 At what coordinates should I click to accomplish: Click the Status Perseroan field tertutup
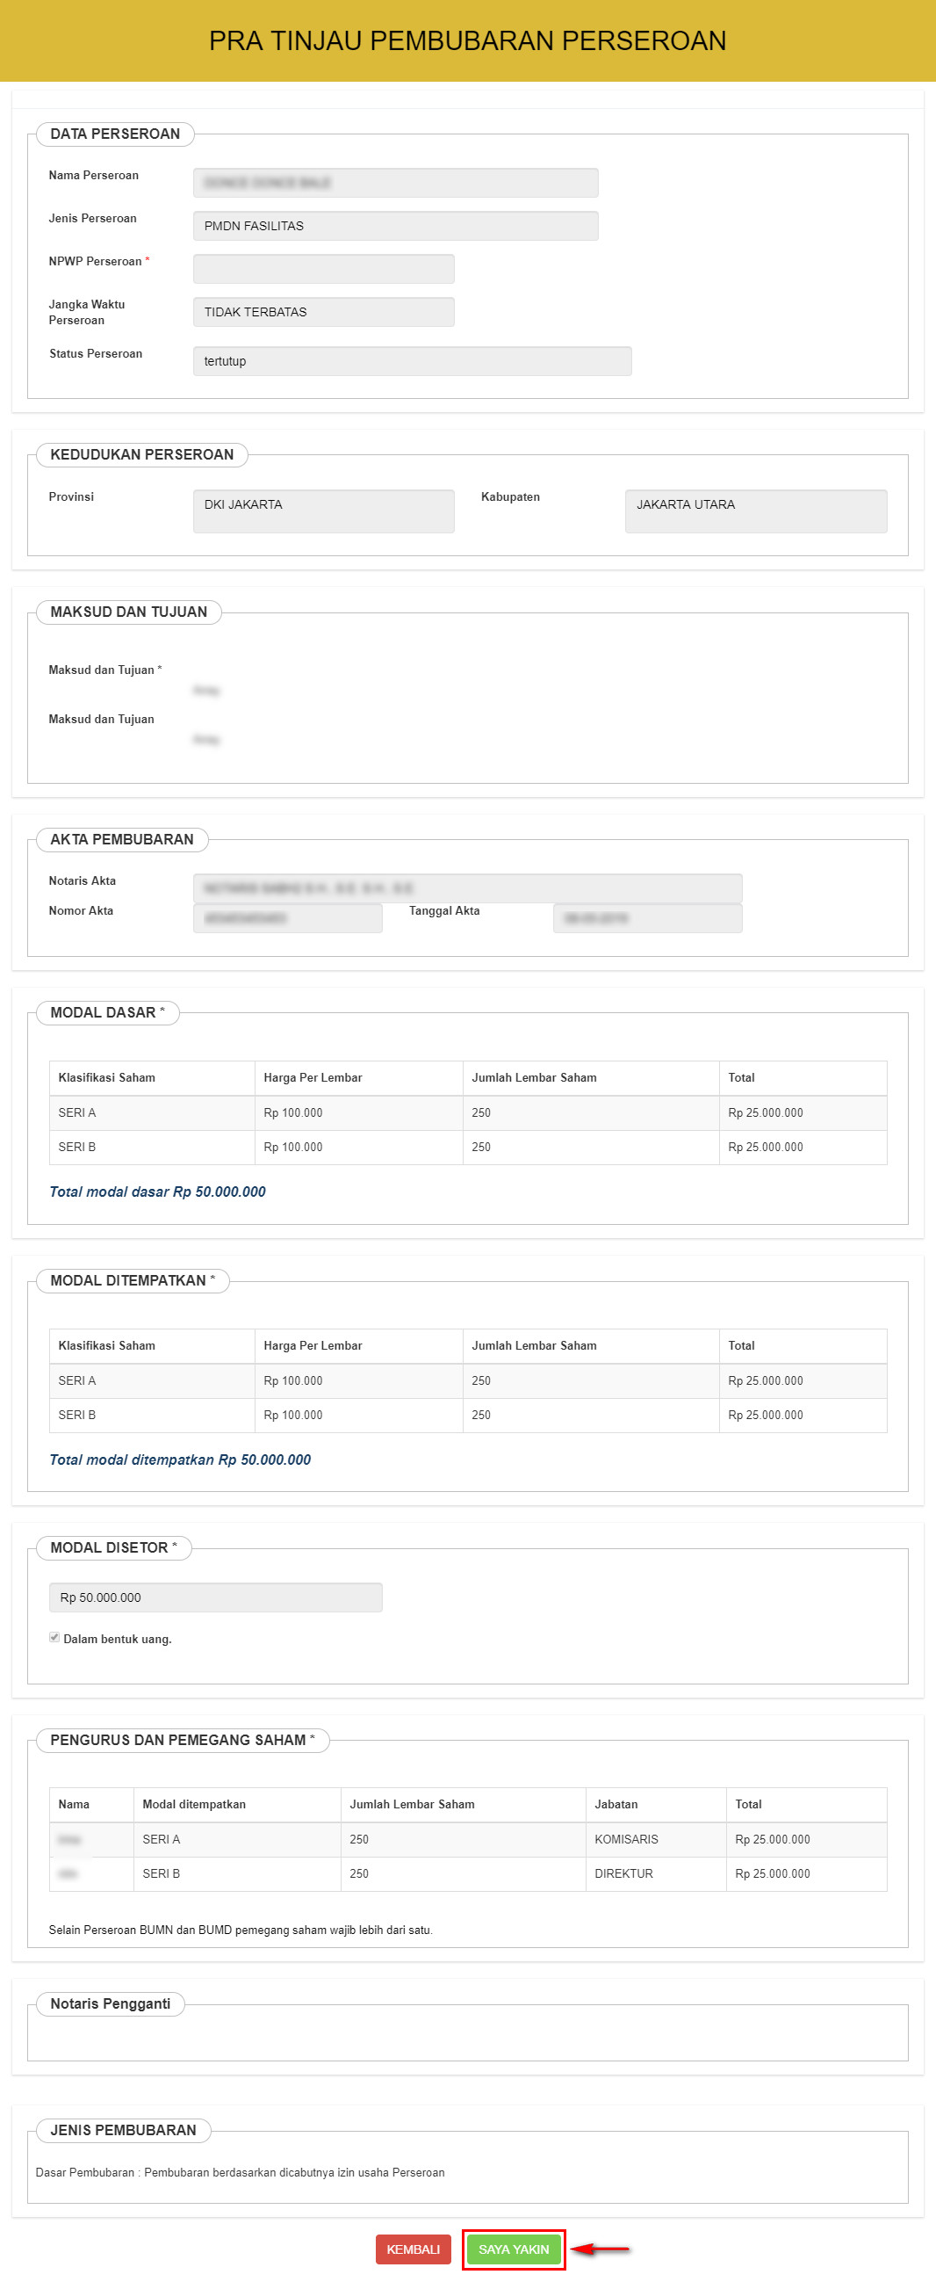pyautogui.click(x=412, y=361)
